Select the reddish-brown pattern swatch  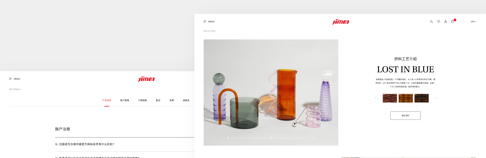pos(390,98)
